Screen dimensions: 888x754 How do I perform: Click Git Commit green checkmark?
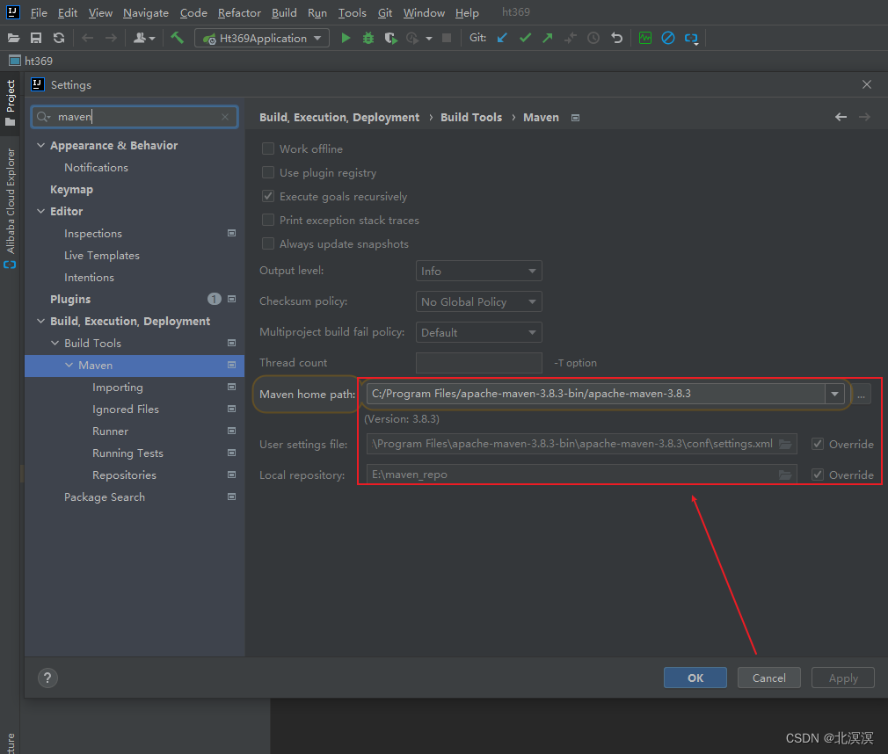pos(525,38)
